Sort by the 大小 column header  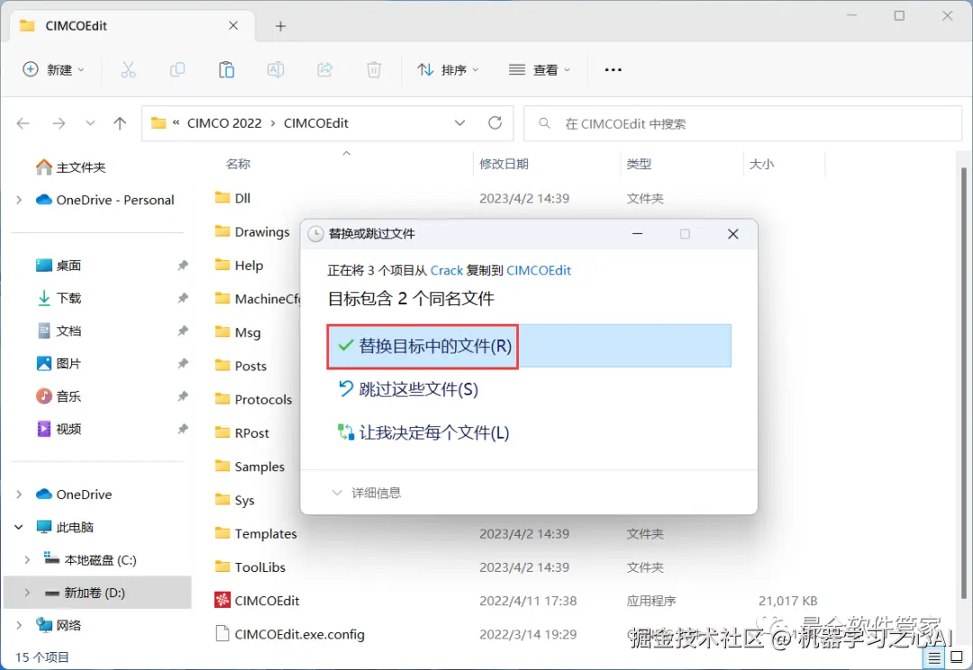pos(761,165)
